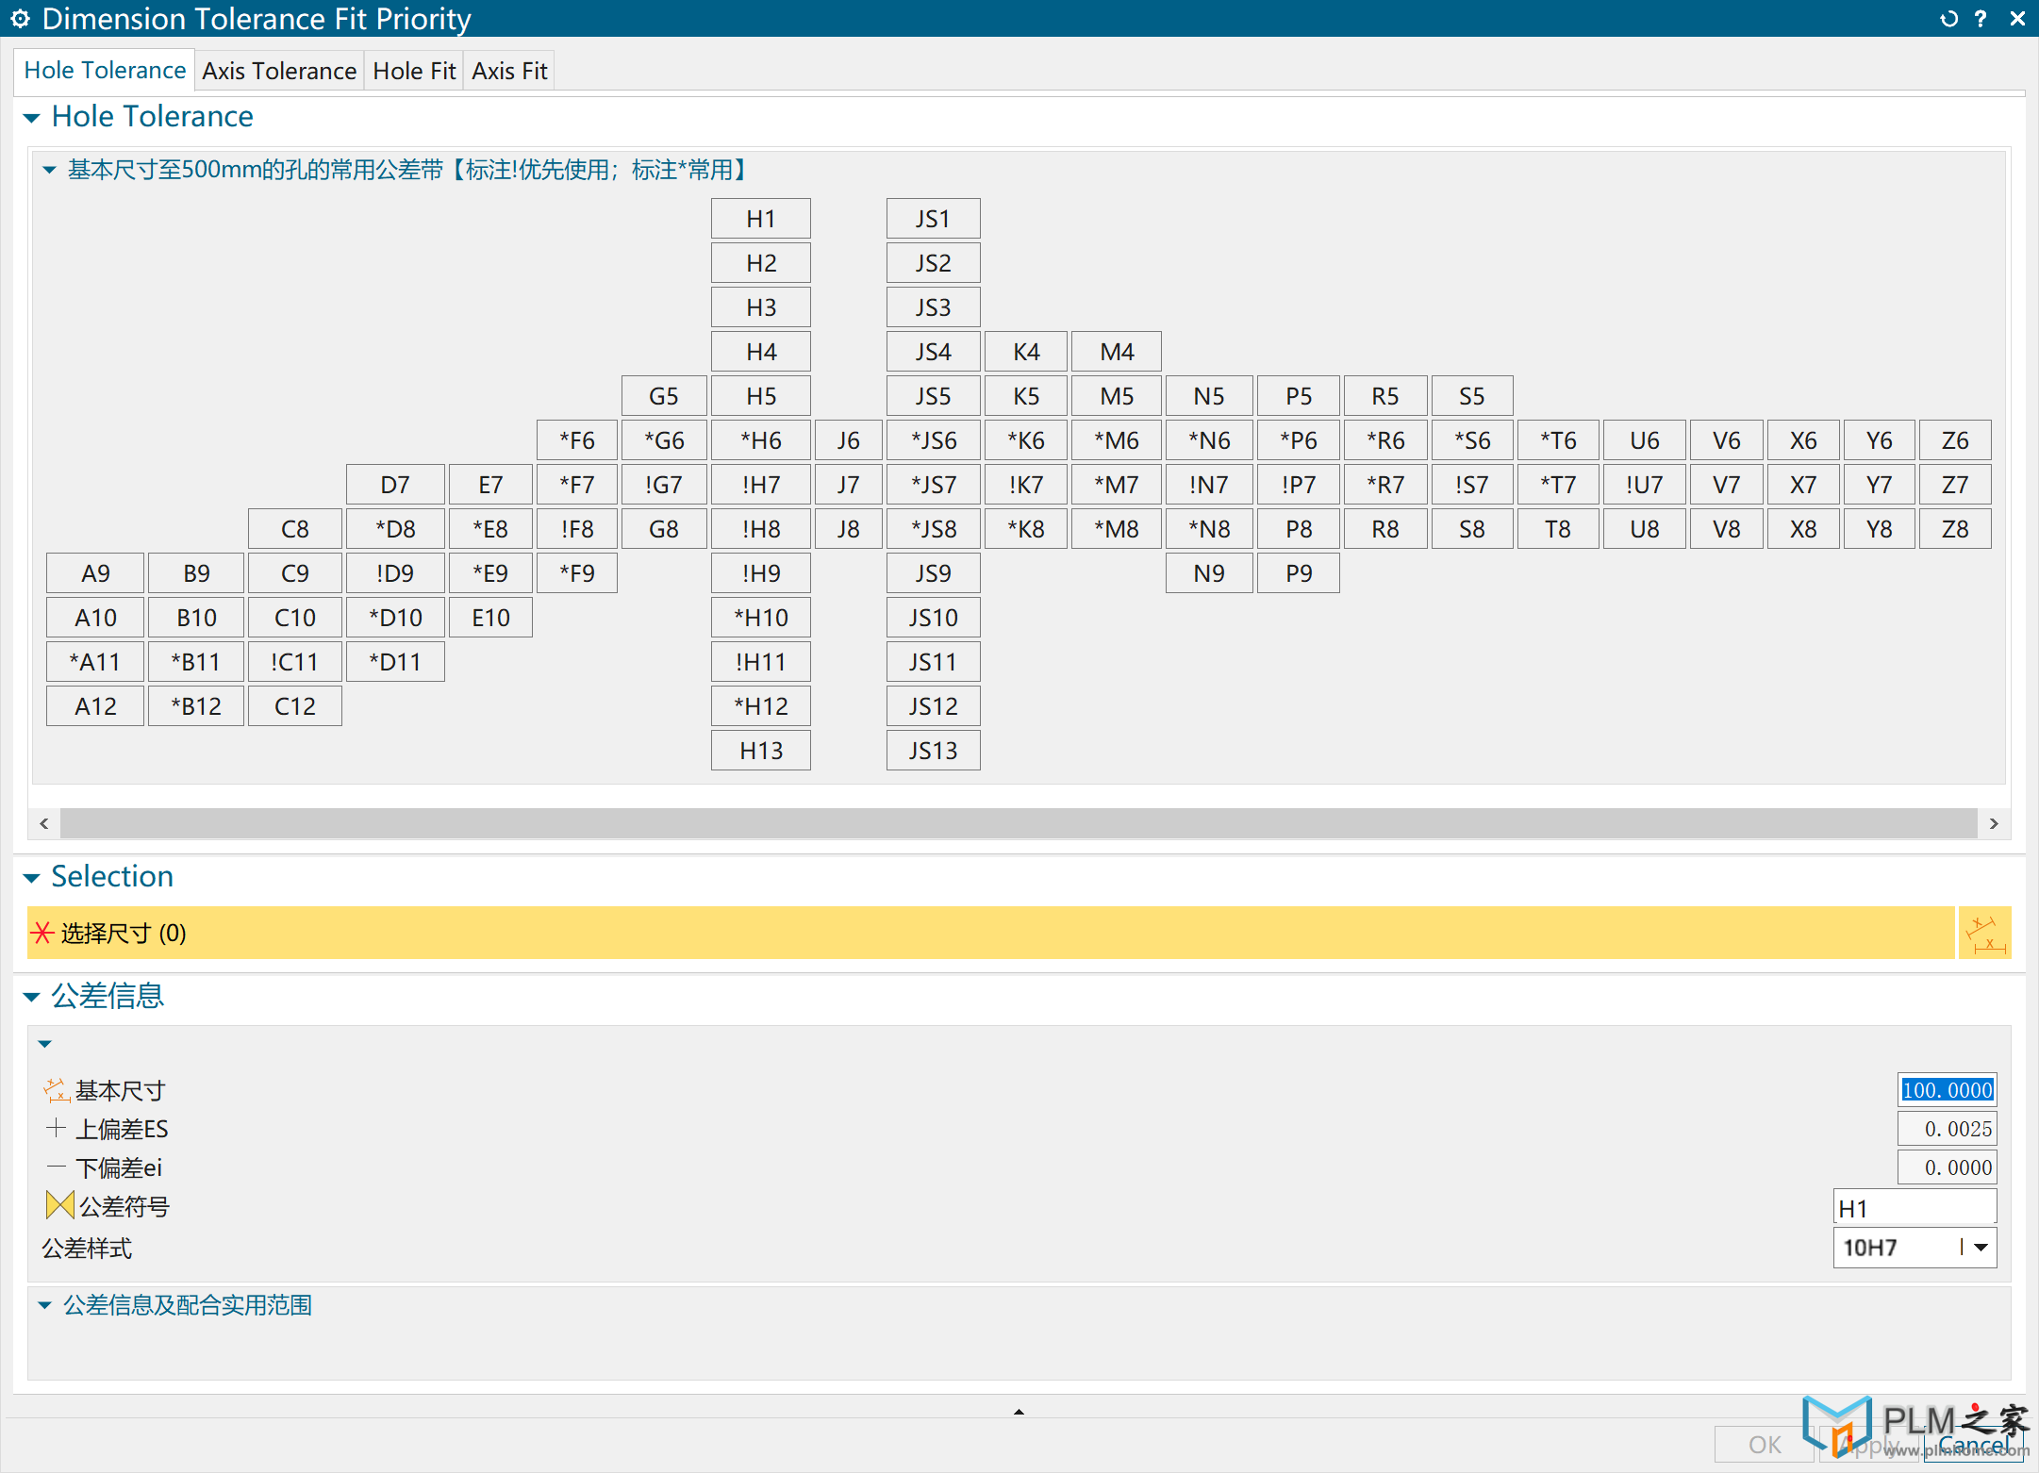Select tolerance C8
Screen dimensions: 2039x1473
(294, 529)
